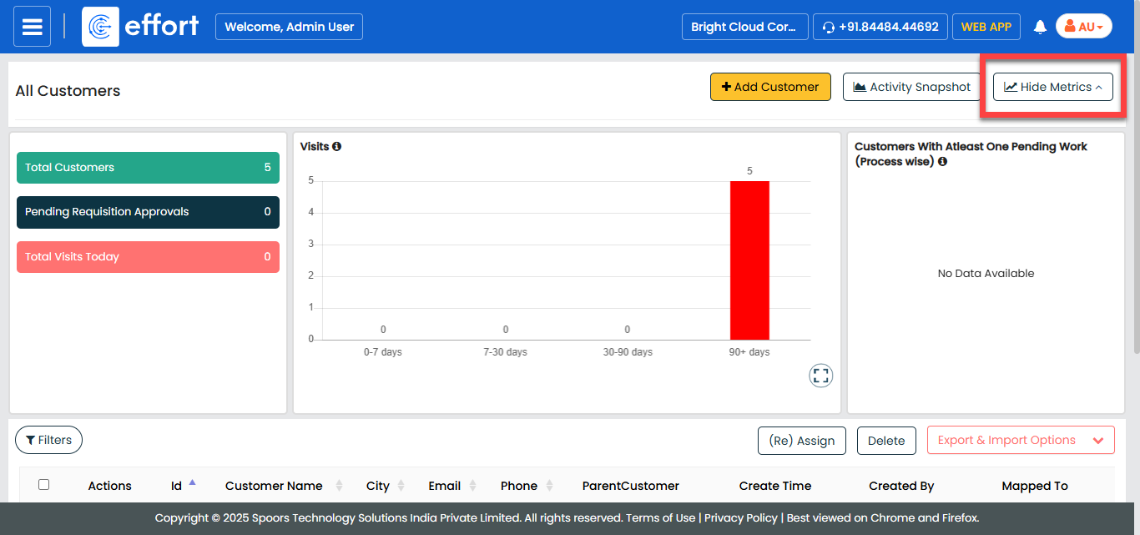Tick the select-all customers checkbox

tap(43, 484)
